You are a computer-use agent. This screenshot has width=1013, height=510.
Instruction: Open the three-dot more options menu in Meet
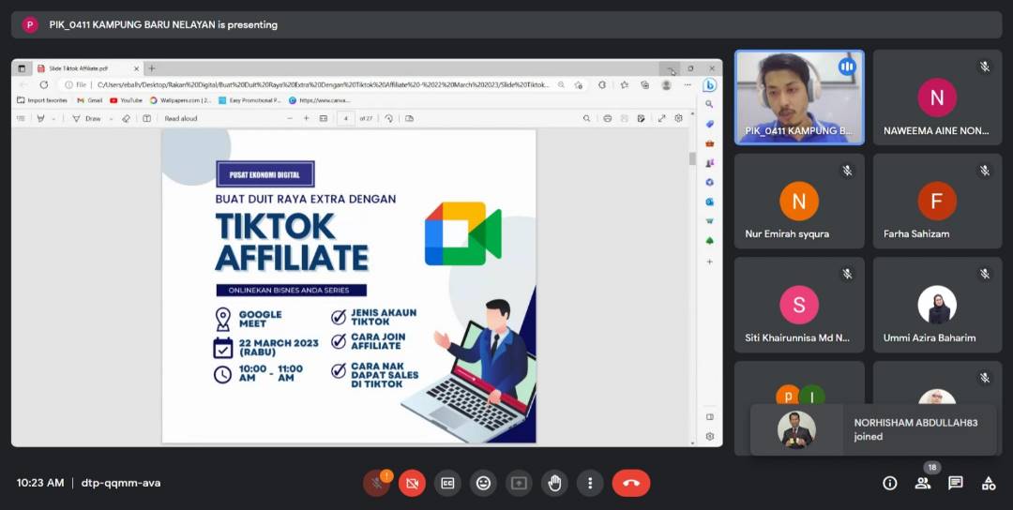click(x=590, y=483)
